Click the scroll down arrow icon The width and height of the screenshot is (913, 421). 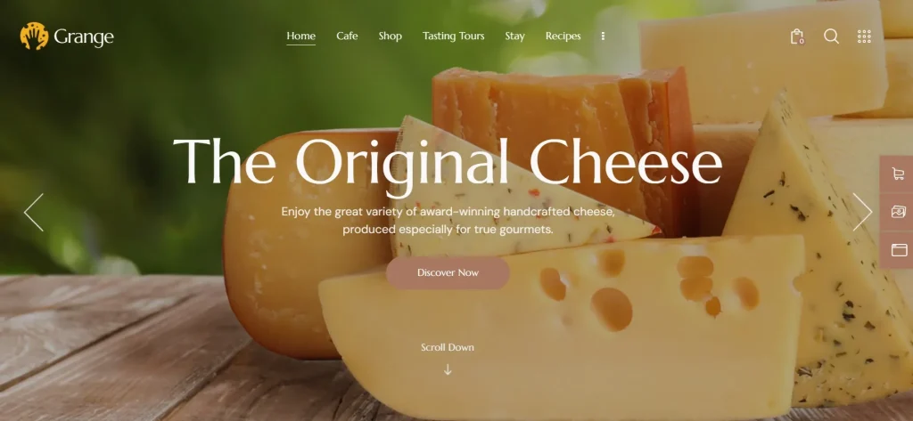(448, 369)
